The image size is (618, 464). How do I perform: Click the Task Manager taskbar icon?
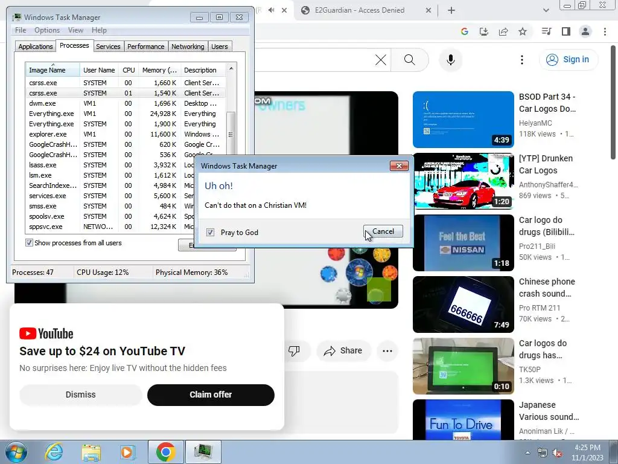click(203, 452)
